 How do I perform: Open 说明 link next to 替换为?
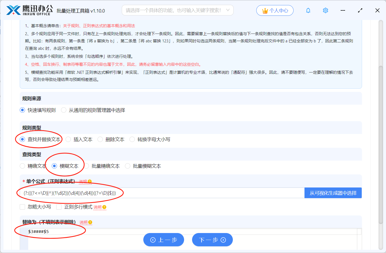pos(84,222)
